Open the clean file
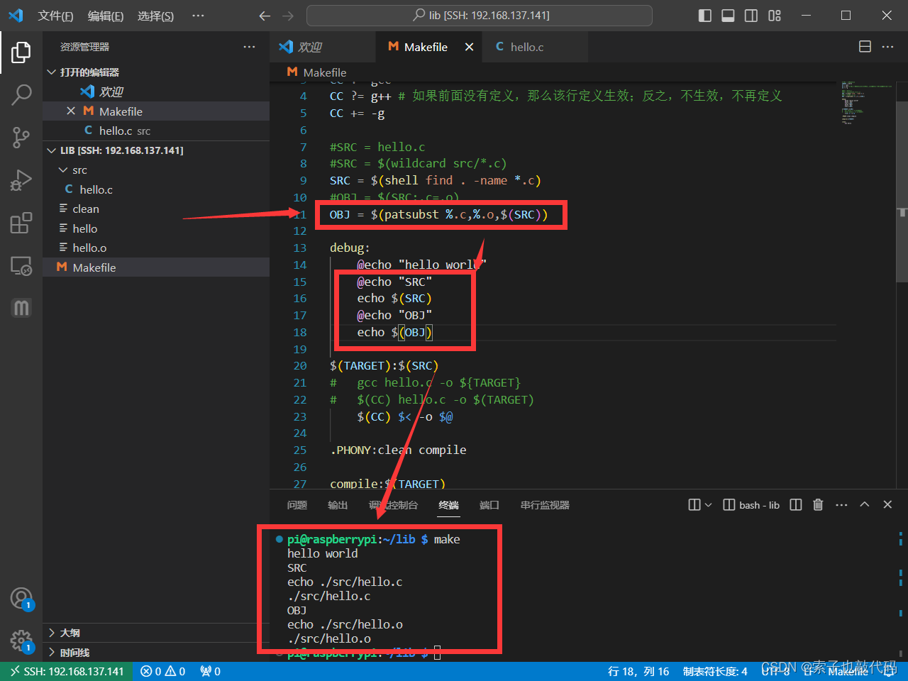908x681 pixels. point(156,209)
